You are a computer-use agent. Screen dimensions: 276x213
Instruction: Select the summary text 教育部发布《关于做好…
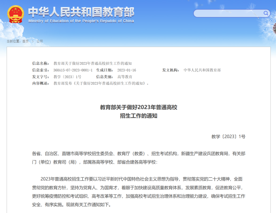click(x=101, y=83)
